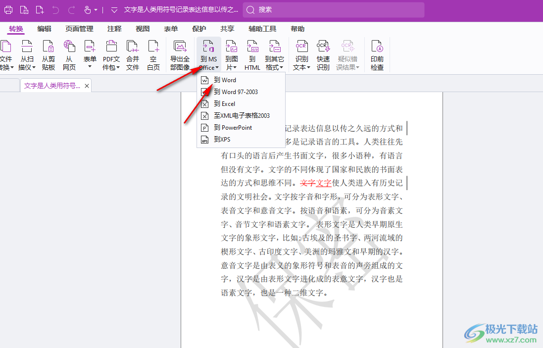Click the 从剪贴板 create button
This screenshot has height=348, width=543.
pos(48,55)
